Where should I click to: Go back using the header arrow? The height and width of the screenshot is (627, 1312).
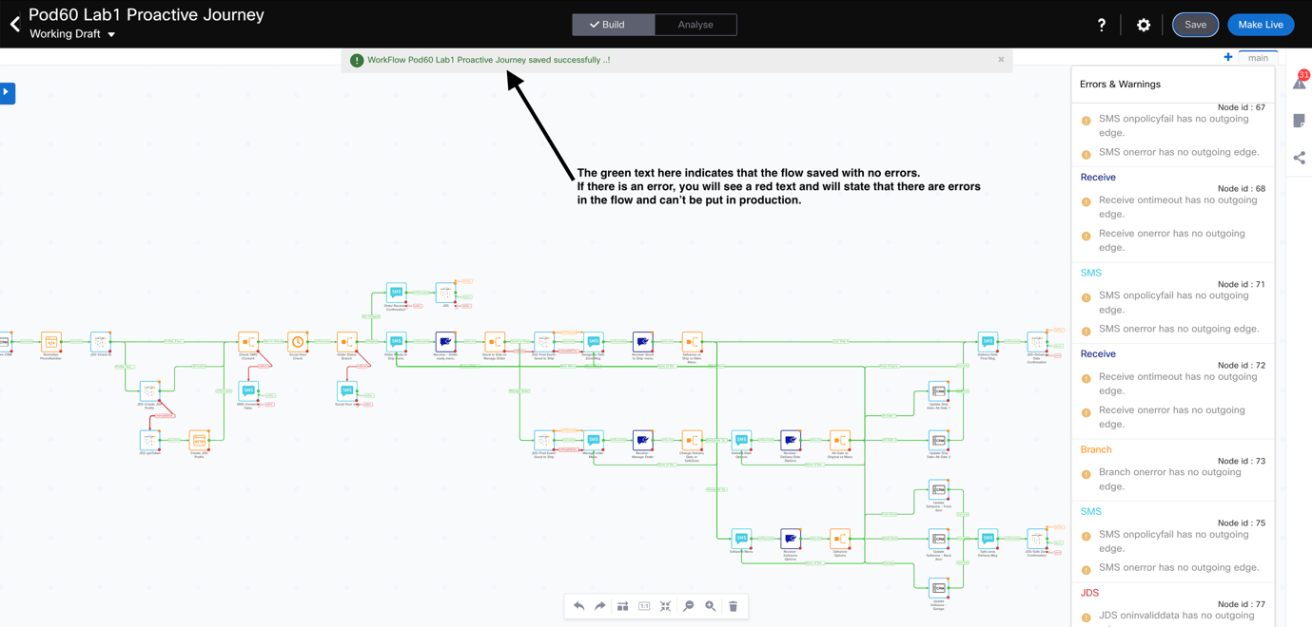(x=15, y=25)
